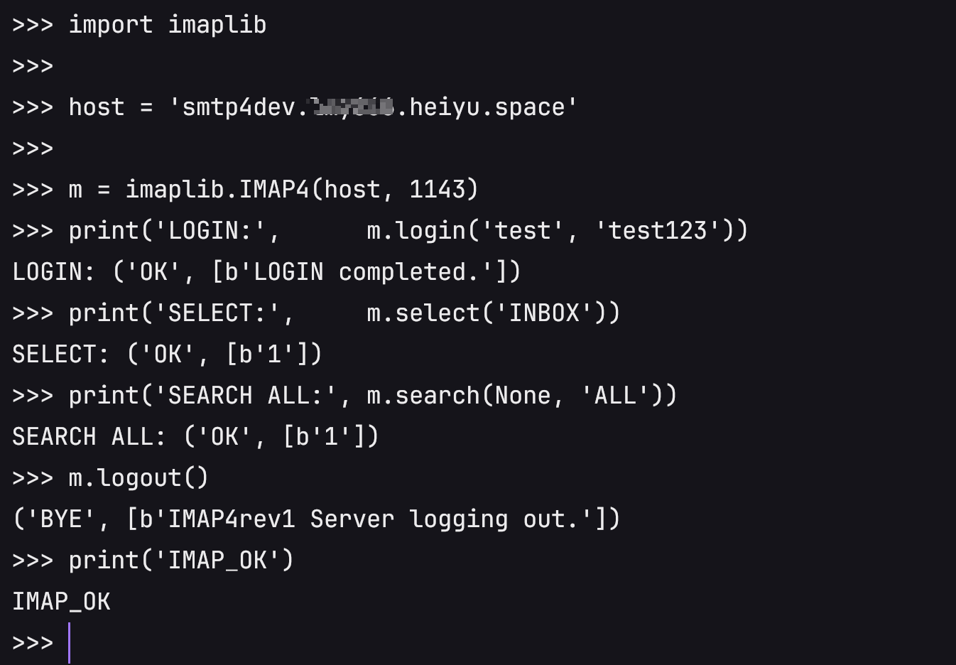Click the host variable assignment line

[295, 107]
